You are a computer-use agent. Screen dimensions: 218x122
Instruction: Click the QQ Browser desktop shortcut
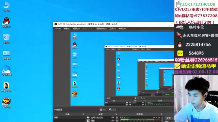(6, 71)
